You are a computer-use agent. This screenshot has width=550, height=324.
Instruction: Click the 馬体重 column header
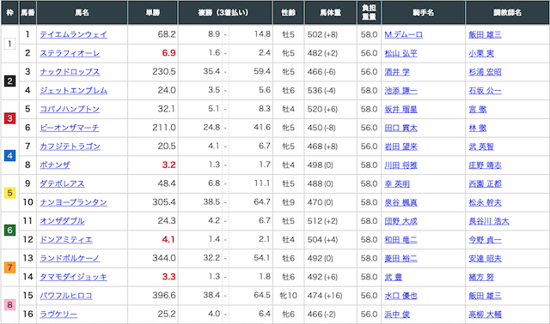point(330,13)
